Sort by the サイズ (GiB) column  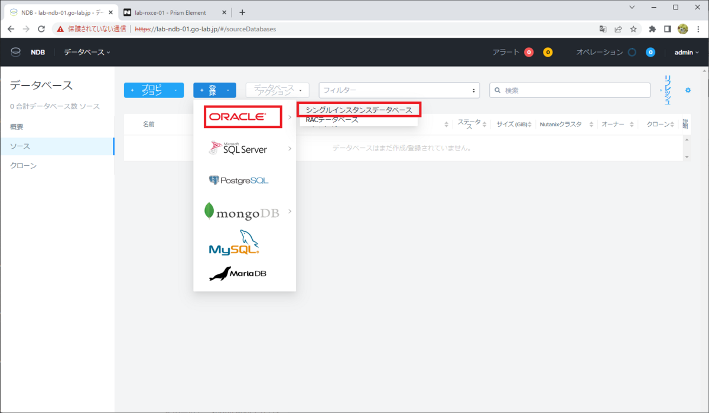[513, 124]
